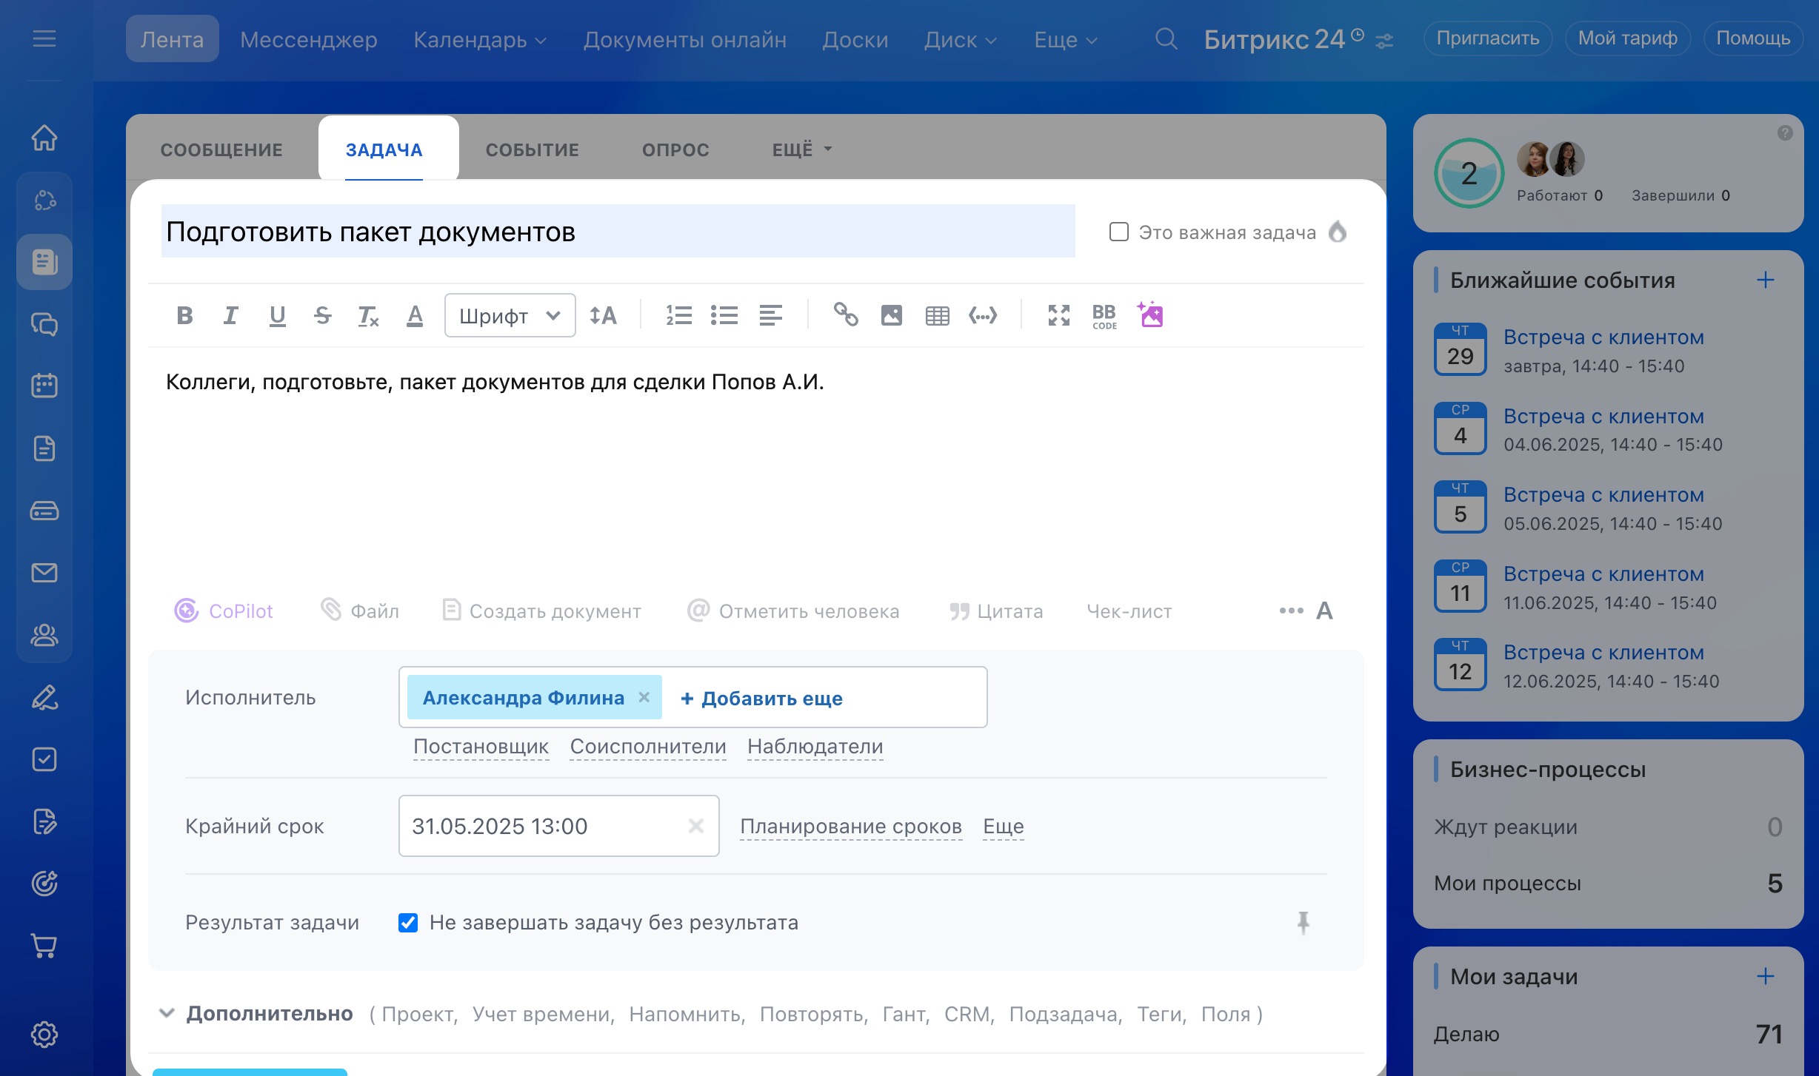Open CoPilot assistant
This screenshot has height=1076, width=1819.
tap(224, 611)
